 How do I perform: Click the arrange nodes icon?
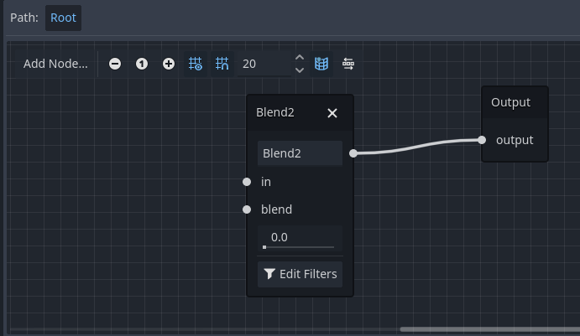348,64
